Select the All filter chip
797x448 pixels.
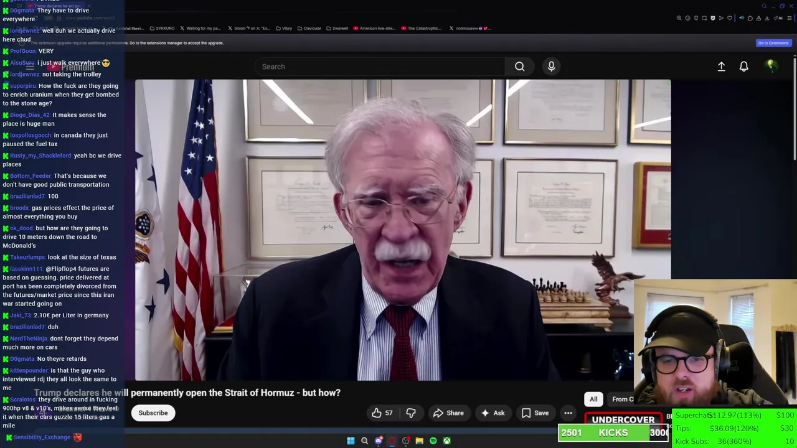coord(593,399)
